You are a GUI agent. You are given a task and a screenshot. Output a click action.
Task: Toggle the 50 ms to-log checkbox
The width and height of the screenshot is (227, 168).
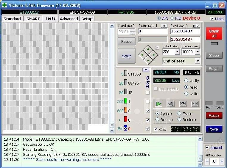(147, 92)
